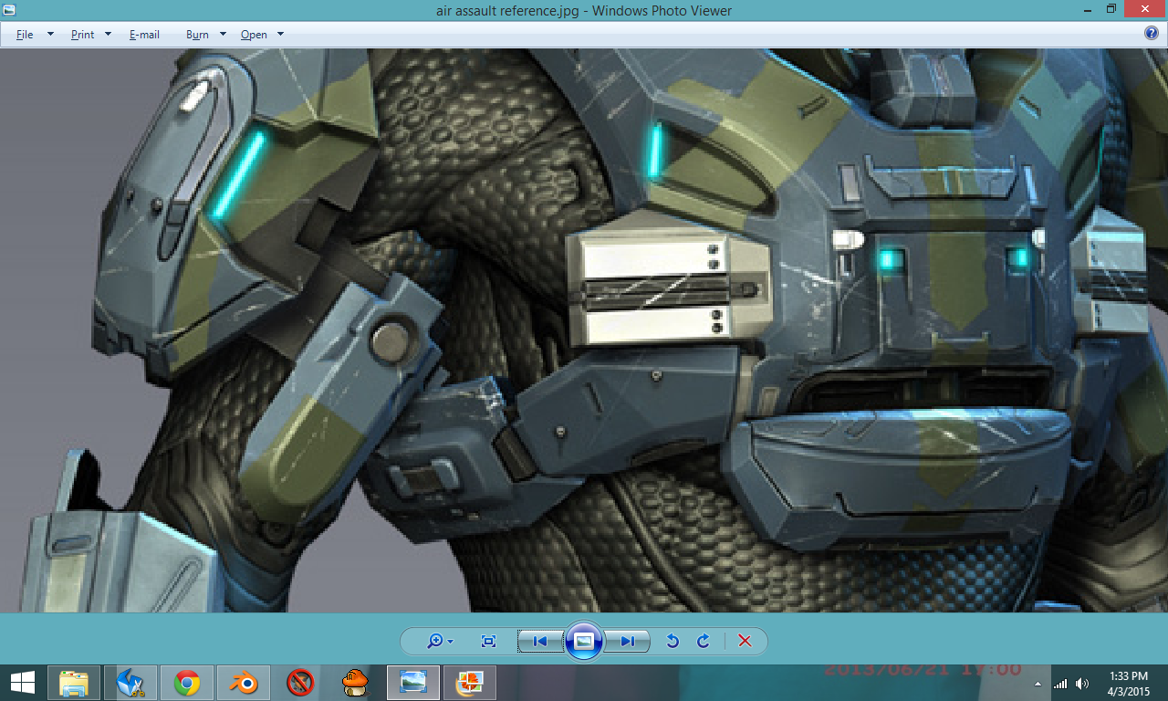Close the Photo Viewer window

click(x=1145, y=10)
